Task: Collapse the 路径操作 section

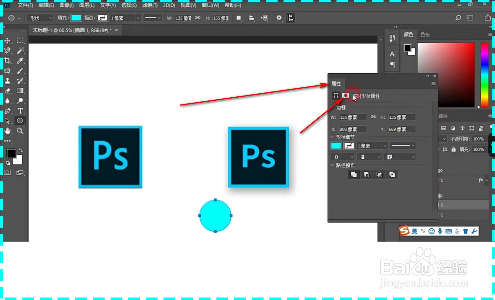Action: coord(332,165)
